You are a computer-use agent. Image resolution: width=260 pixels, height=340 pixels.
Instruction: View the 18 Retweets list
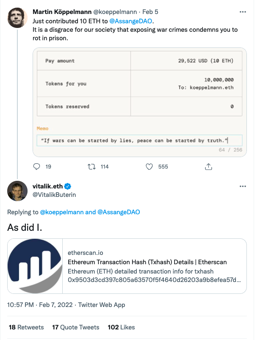[x=26, y=327]
